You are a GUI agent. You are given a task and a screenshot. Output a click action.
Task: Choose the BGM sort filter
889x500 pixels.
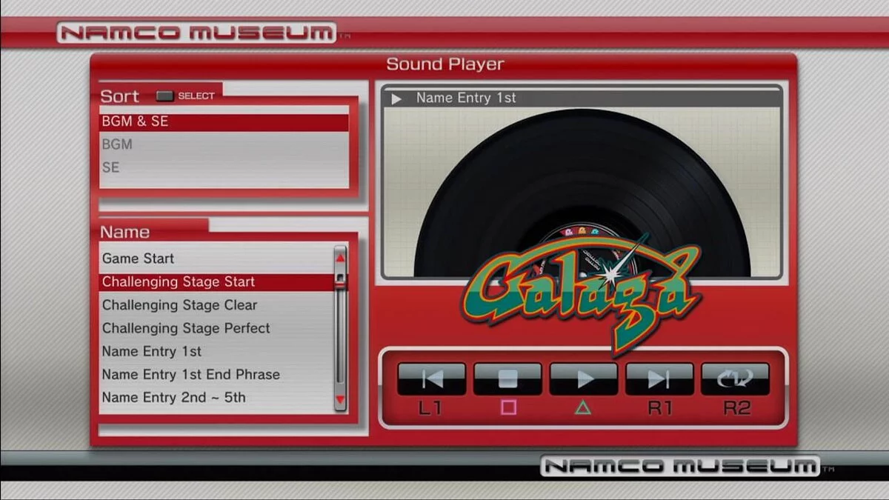pyautogui.click(x=224, y=144)
